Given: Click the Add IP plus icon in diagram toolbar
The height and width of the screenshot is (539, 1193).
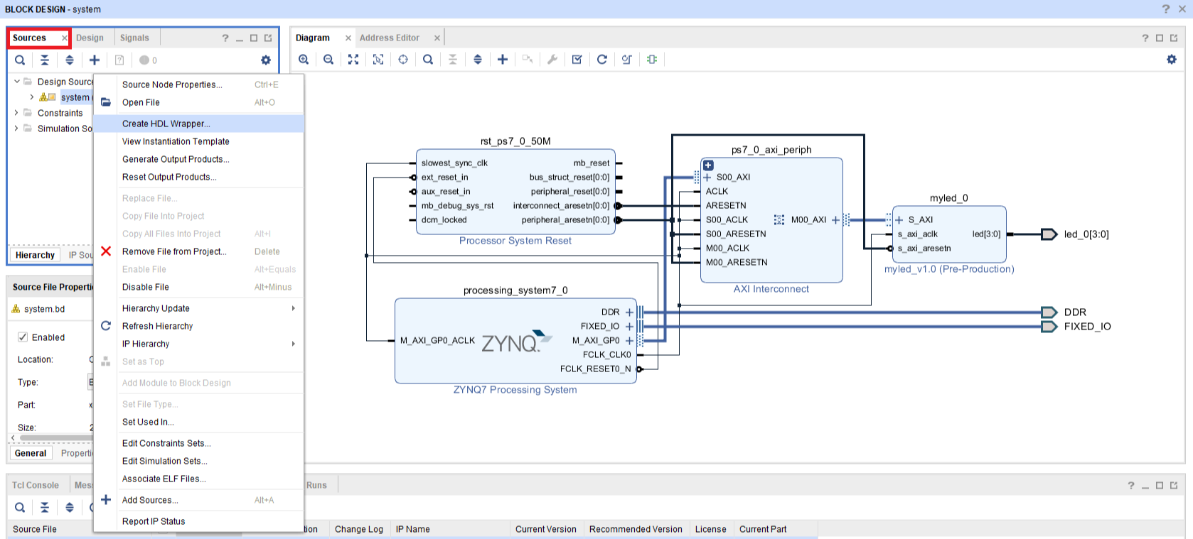Looking at the screenshot, I should 503,60.
